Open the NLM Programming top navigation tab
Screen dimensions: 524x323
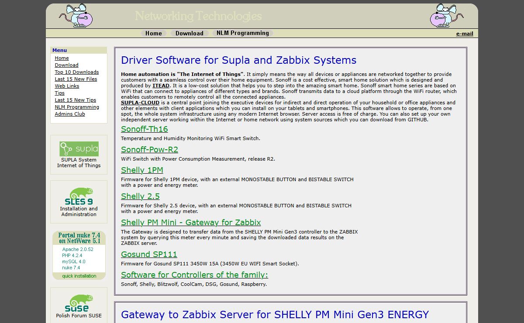[x=243, y=33]
